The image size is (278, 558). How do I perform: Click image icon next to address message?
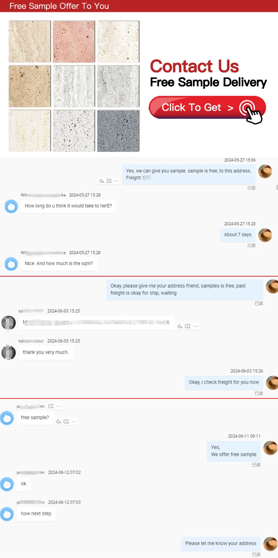point(188,326)
